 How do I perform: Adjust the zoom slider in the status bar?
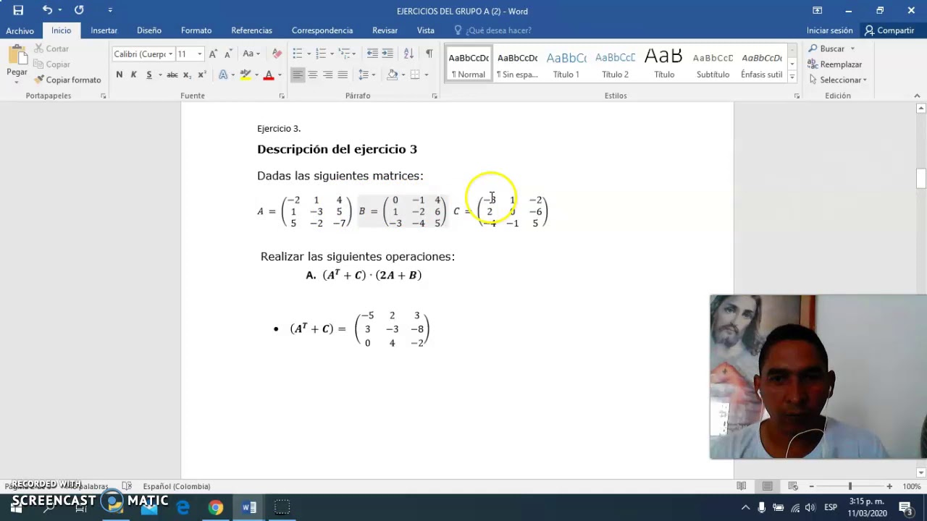click(850, 486)
